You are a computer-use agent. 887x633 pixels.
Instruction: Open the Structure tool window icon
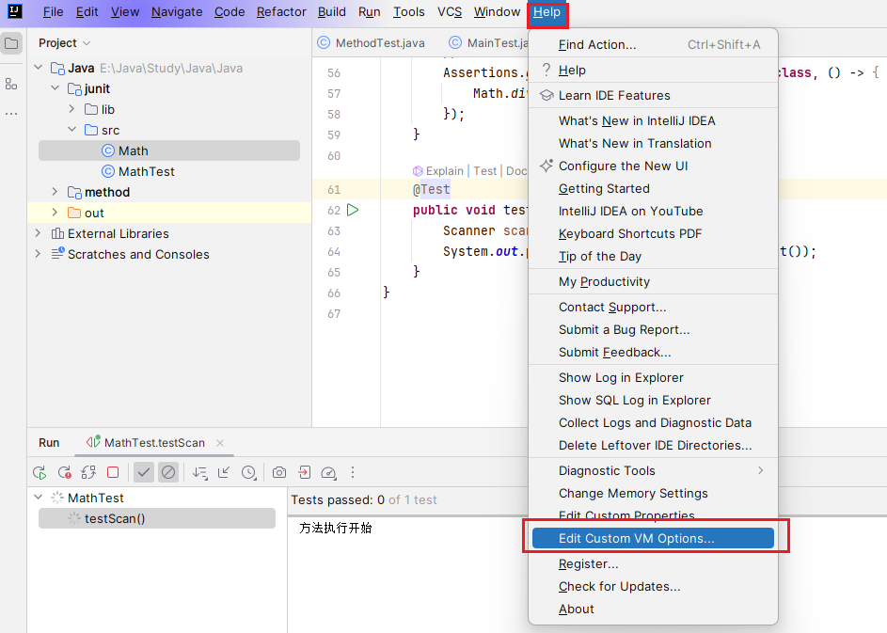pos(11,85)
